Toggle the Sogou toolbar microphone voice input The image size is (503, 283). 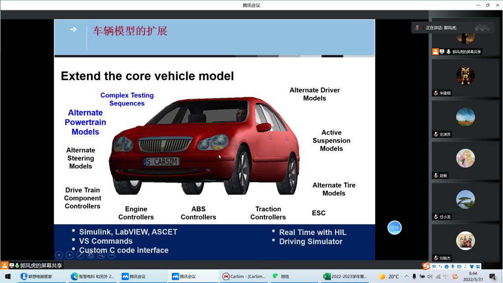click(453, 266)
